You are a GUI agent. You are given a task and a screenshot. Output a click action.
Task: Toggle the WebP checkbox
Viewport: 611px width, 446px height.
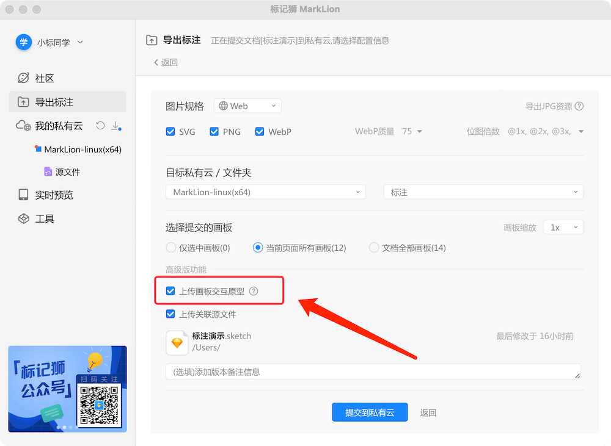[x=260, y=132]
